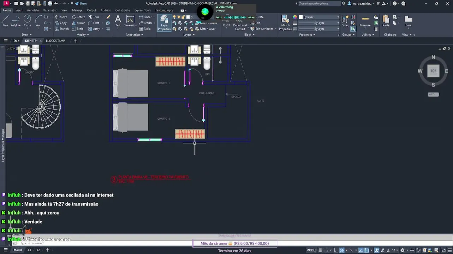Click the search keyword input field
Image resolution: width=453 pixels, height=254 pixels.
pos(319,4)
